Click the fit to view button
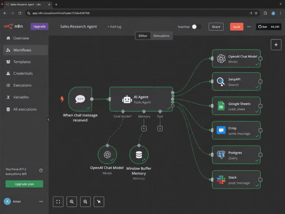 pos(58,202)
